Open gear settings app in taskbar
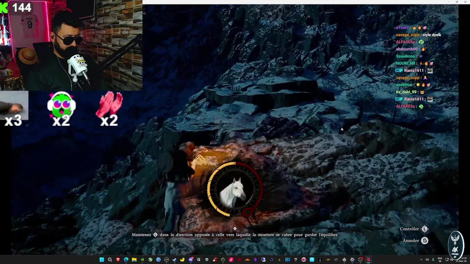Image resolution: width=470 pixels, height=264 pixels. (x=352, y=260)
